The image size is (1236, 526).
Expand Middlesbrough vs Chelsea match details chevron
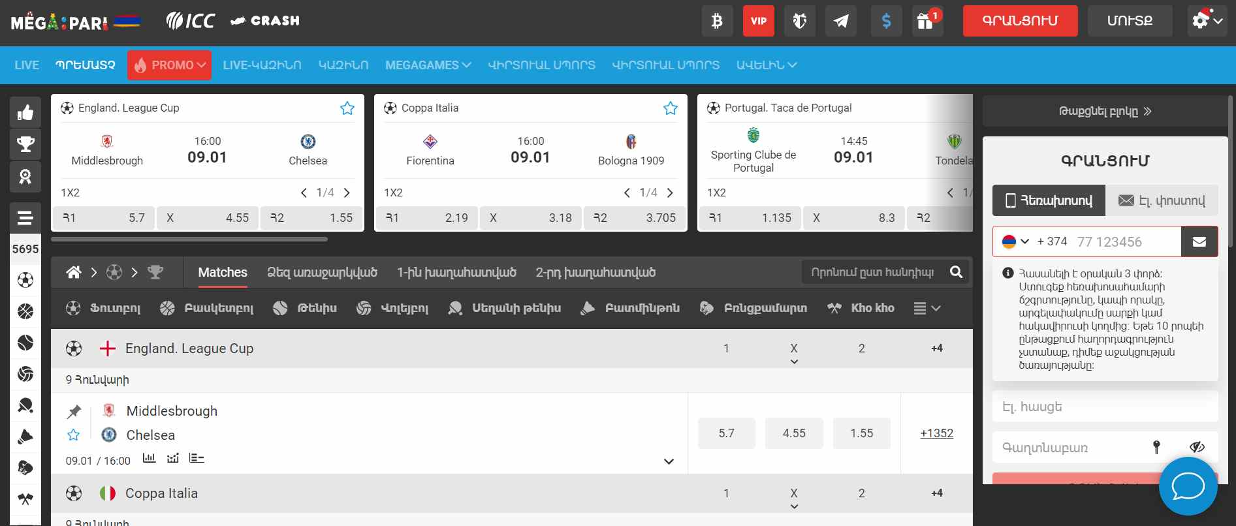(669, 461)
